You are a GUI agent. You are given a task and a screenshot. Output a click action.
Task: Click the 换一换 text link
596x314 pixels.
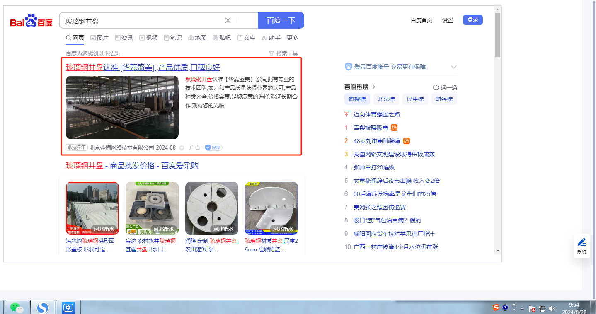(x=449, y=87)
